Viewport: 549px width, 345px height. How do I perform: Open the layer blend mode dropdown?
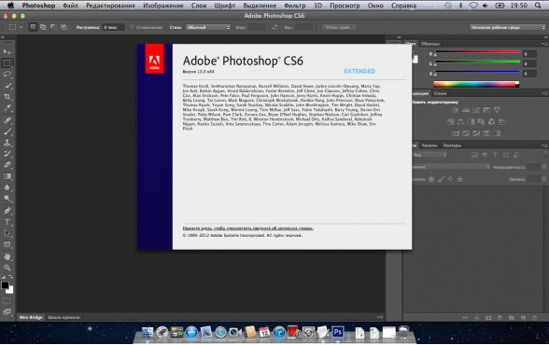[451, 167]
